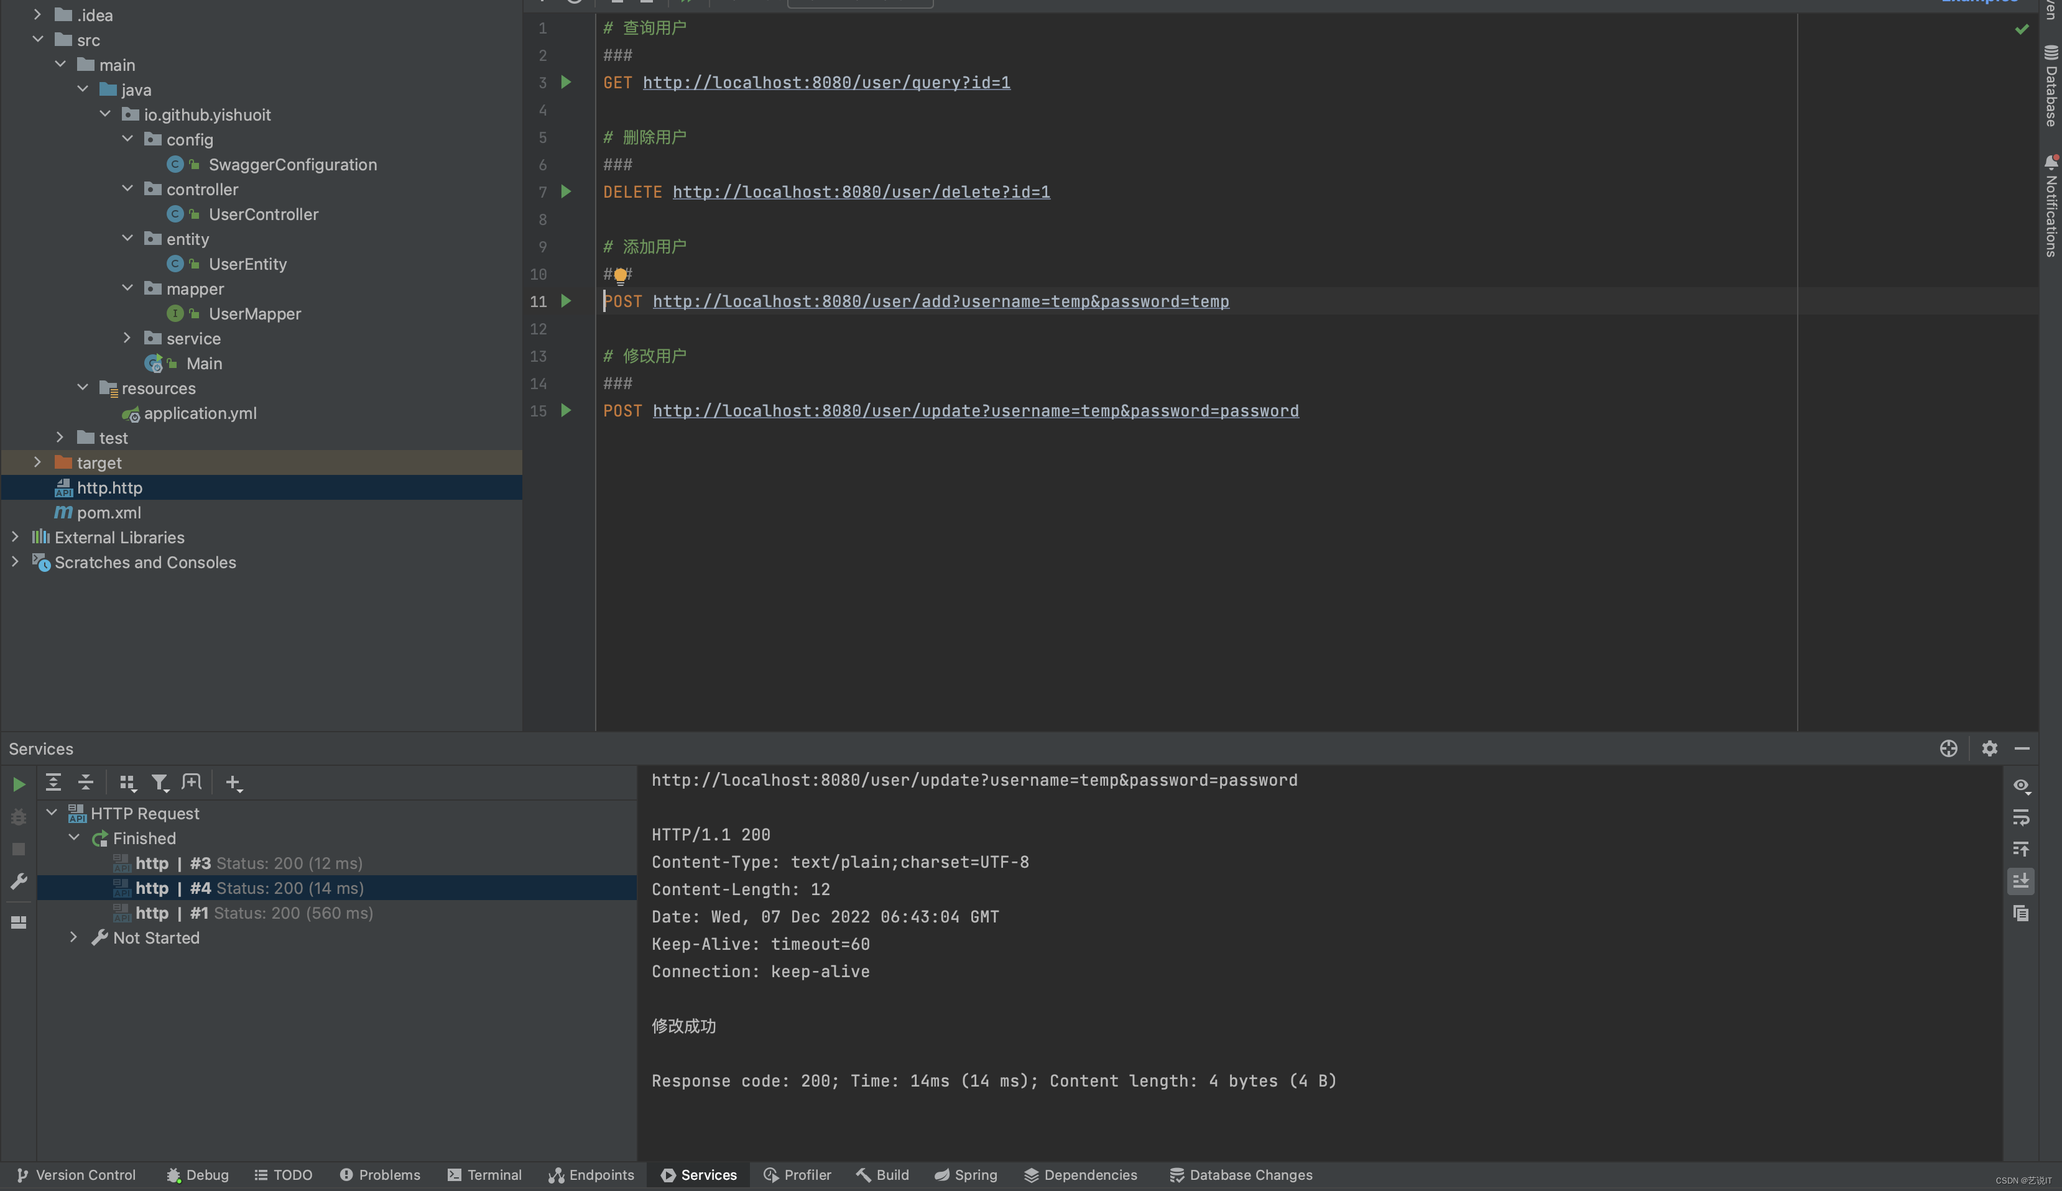2062x1191 pixels.
Task: Expand Scratches and Consoles node
Action: coord(15,562)
